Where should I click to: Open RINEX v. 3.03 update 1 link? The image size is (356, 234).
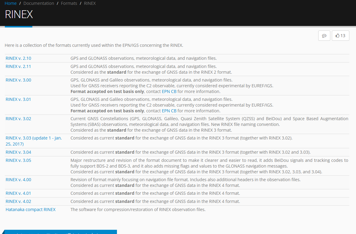tap(34, 138)
